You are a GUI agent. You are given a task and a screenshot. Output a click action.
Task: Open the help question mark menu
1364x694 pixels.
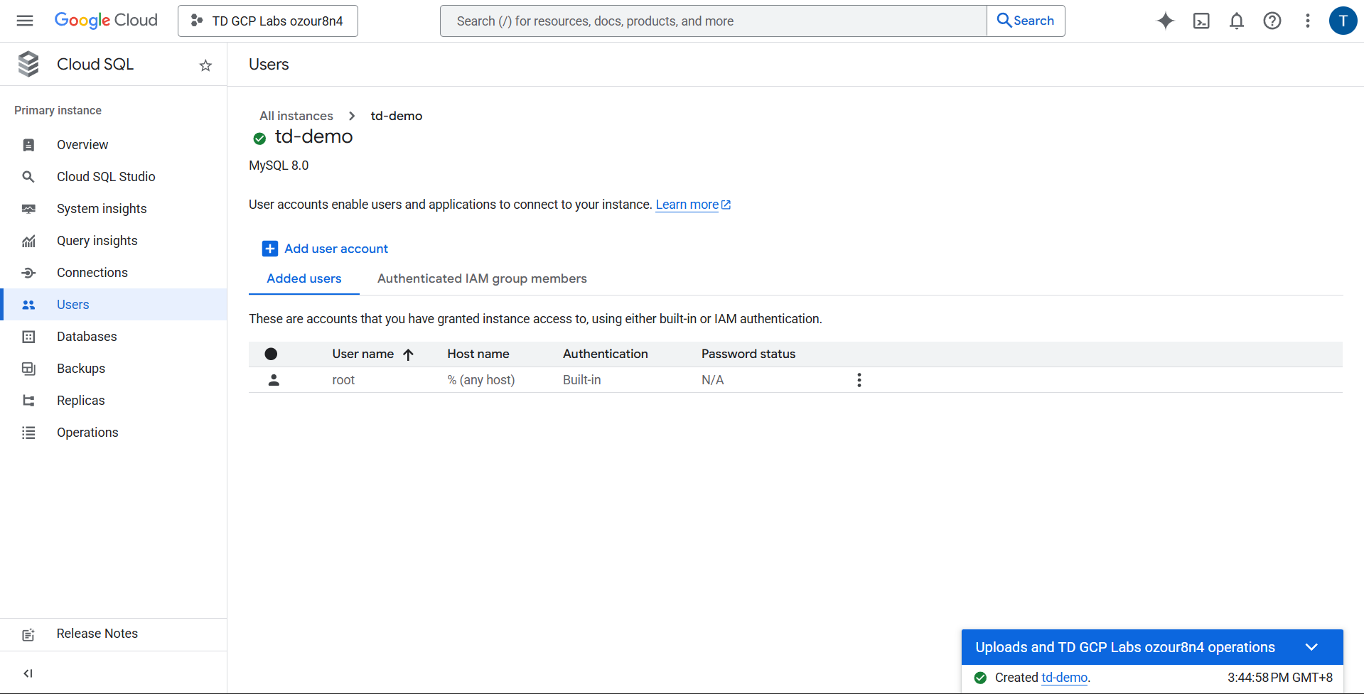pos(1272,21)
